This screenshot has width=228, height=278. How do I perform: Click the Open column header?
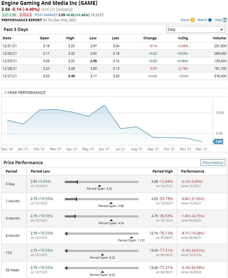[x=44, y=38]
